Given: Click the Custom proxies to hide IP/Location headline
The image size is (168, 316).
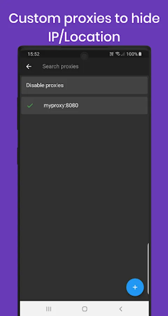Looking at the screenshot, I should (x=84, y=27).
